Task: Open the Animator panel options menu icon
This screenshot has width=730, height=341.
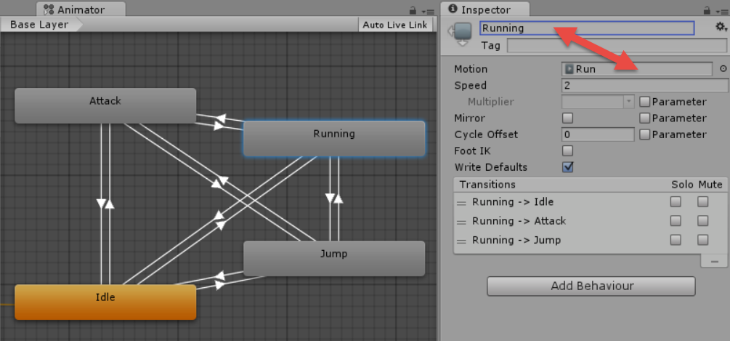Action: click(428, 10)
